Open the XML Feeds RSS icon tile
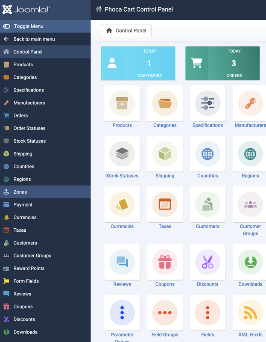266x342 pixels. click(250, 313)
